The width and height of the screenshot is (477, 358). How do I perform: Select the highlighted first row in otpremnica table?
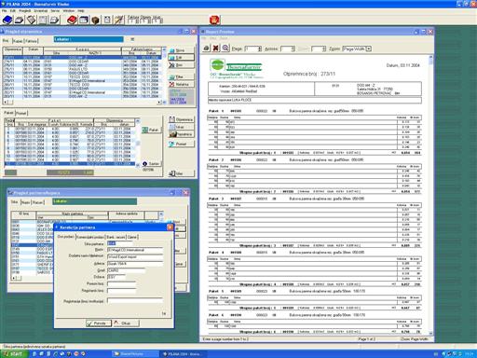(82, 58)
